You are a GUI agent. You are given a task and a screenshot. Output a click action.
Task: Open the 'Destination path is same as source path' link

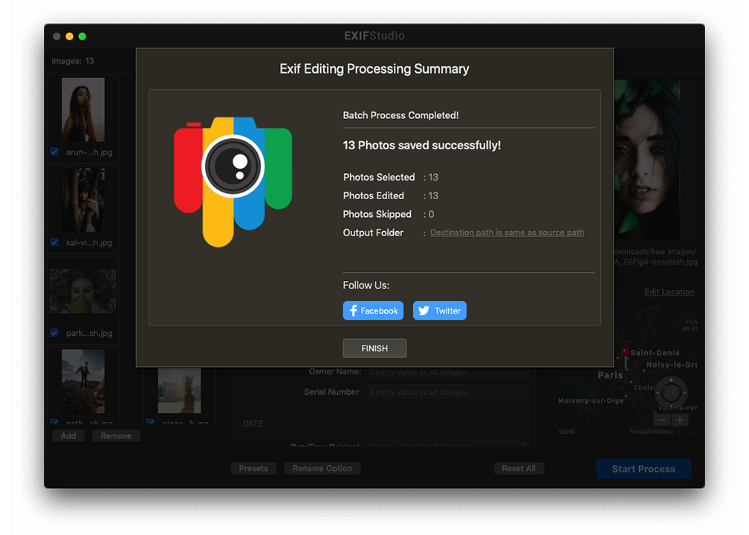pos(507,233)
